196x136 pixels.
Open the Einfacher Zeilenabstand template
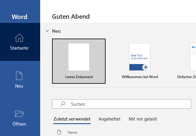tap(187, 61)
